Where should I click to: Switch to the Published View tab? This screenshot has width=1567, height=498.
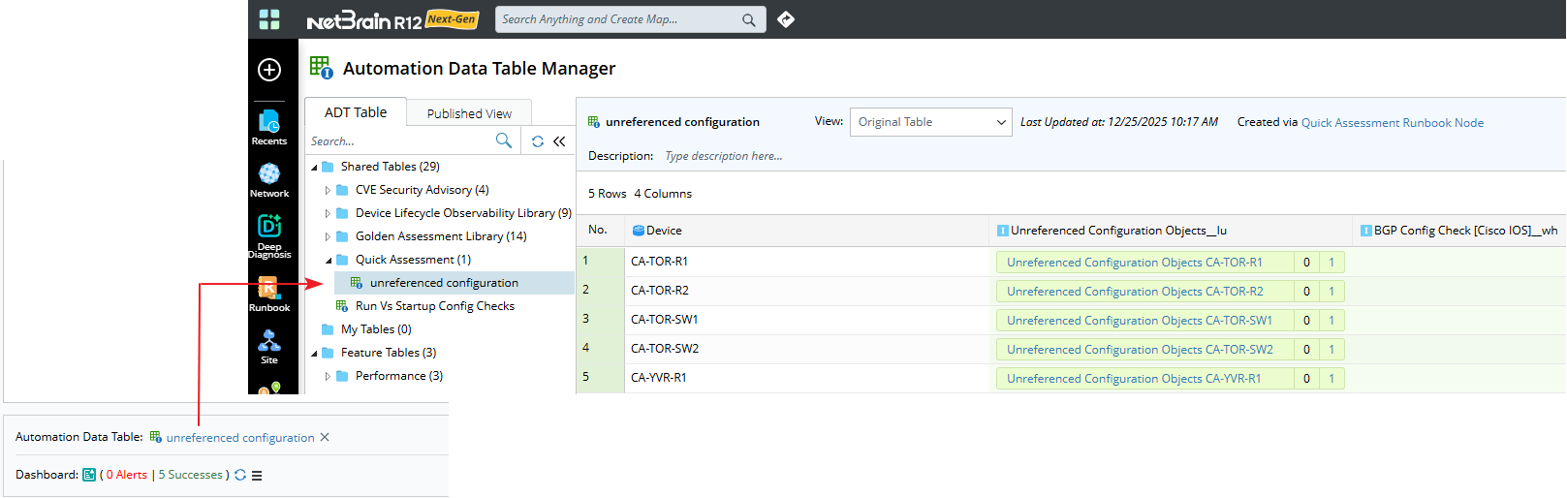[469, 113]
